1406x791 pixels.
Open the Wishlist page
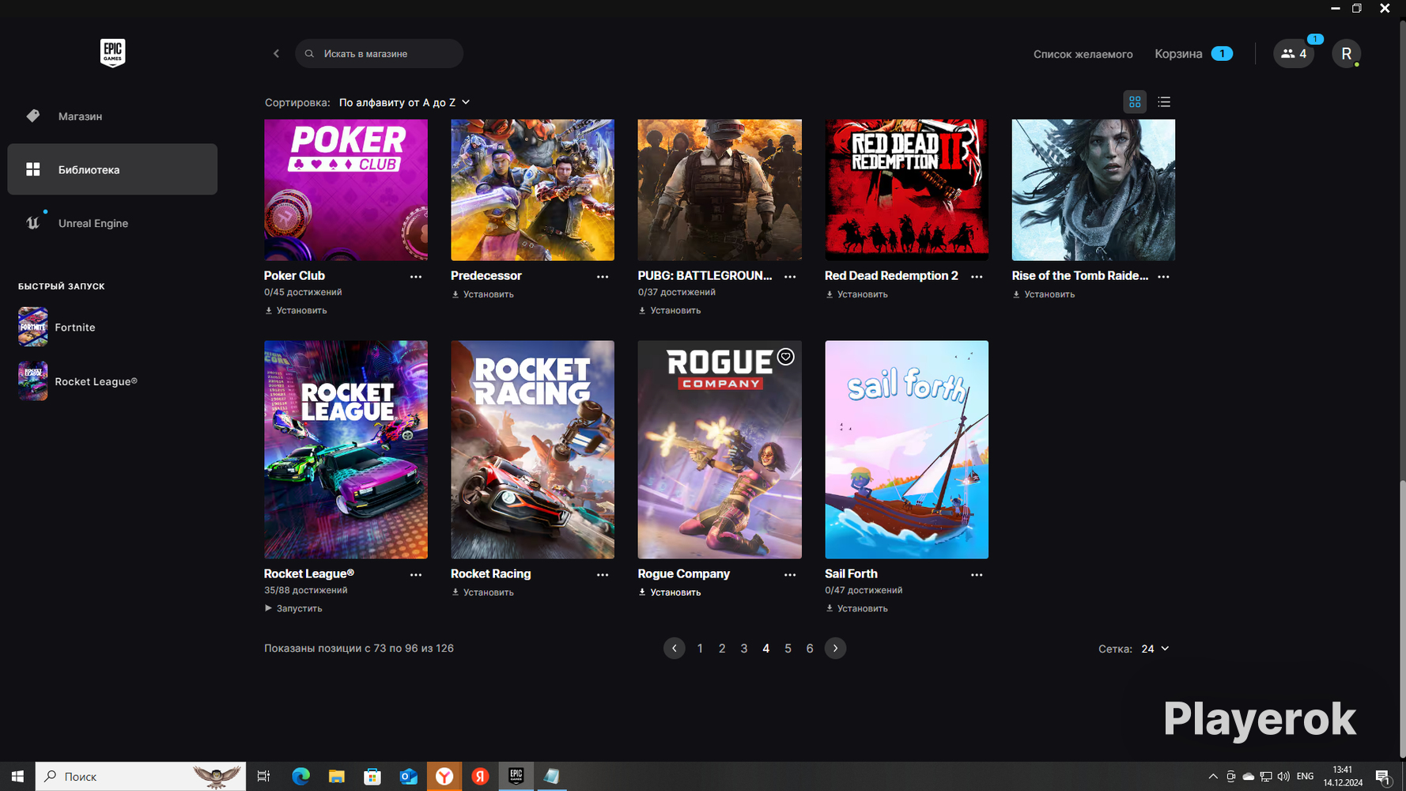[x=1083, y=55]
